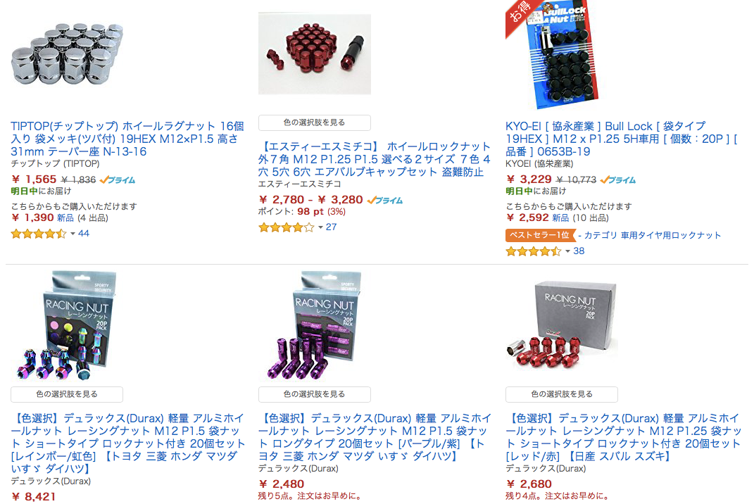Expand rating dropdown arrow beside 27 reviews
Screen dimensions: 754x504
[x=320, y=227]
